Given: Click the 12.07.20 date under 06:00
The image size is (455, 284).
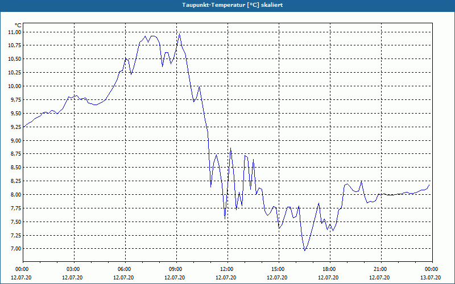Looking at the screenshot, I should (x=123, y=278).
